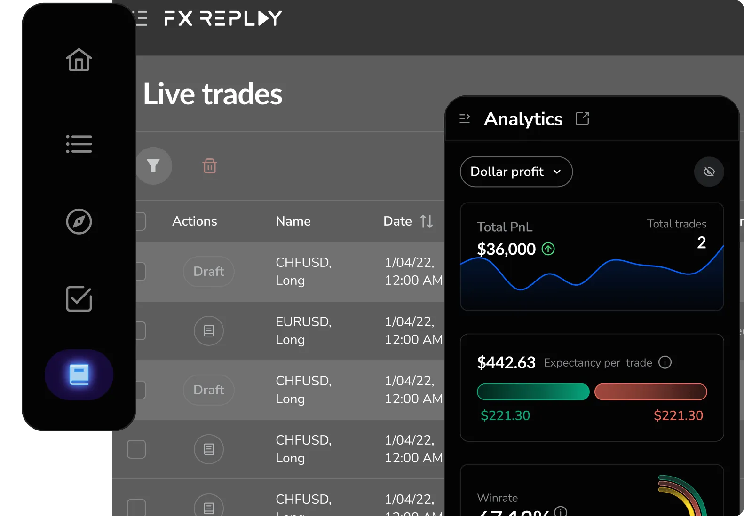Viewport: 744px width, 516px height.
Task: Select the Home icon in the sidebar
Action: (79, 60)
